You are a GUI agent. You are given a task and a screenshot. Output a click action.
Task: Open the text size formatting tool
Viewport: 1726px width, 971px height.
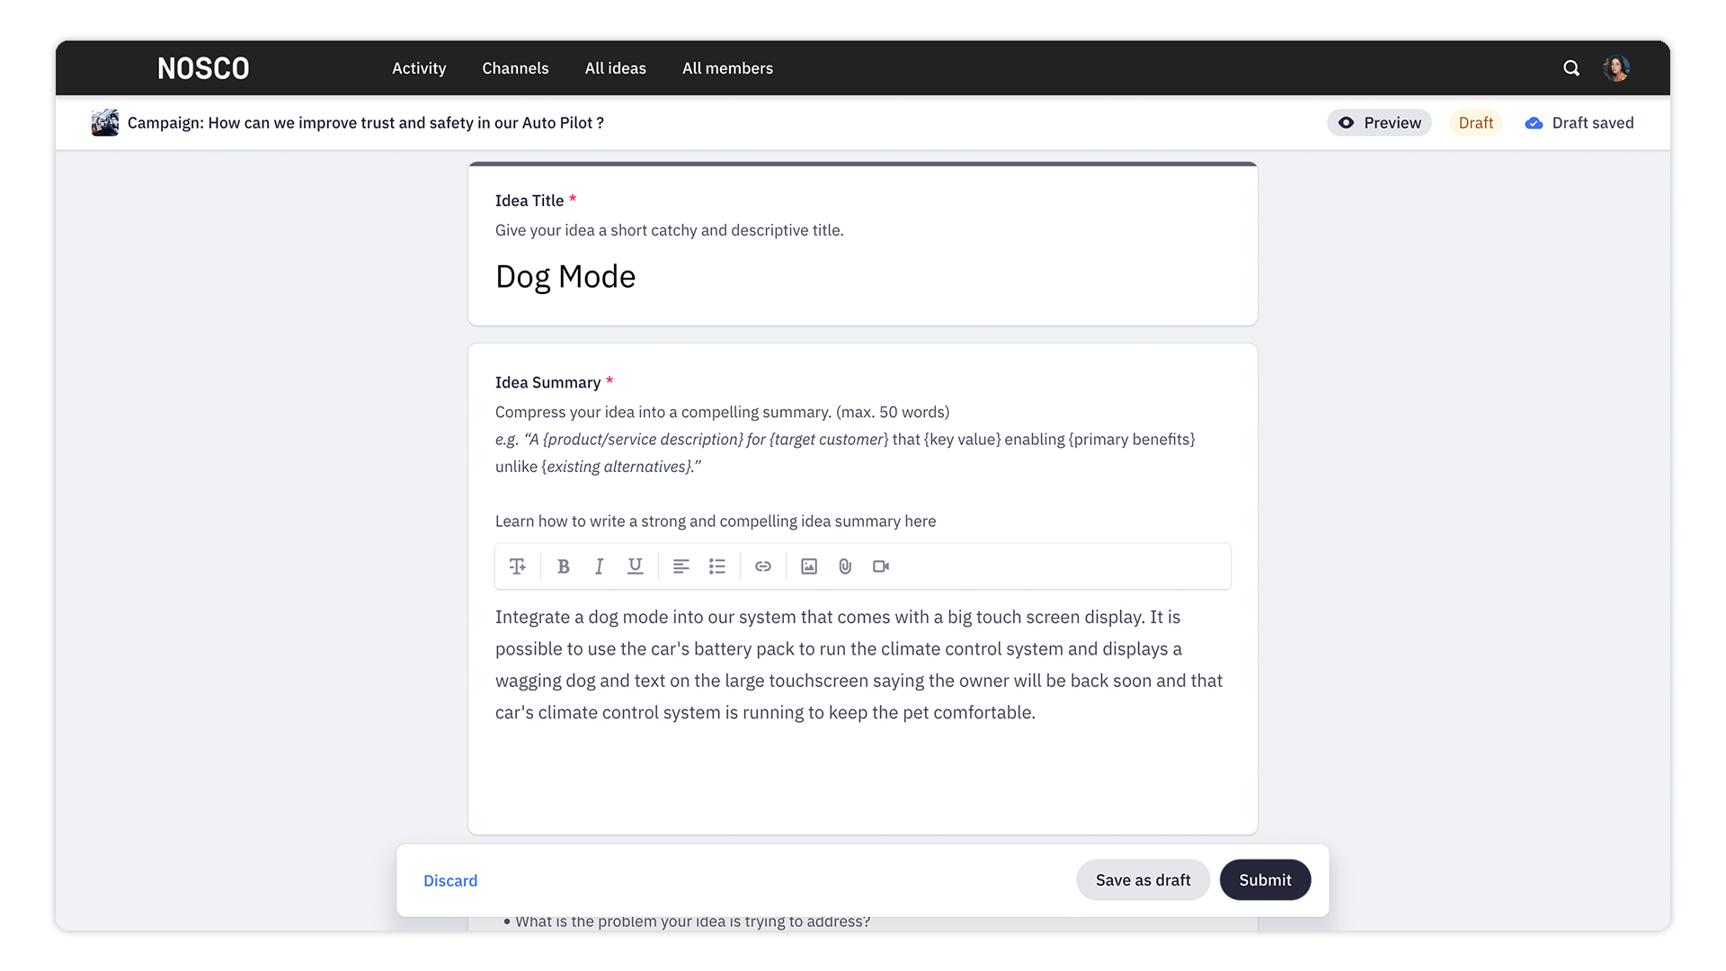point(518,566)
